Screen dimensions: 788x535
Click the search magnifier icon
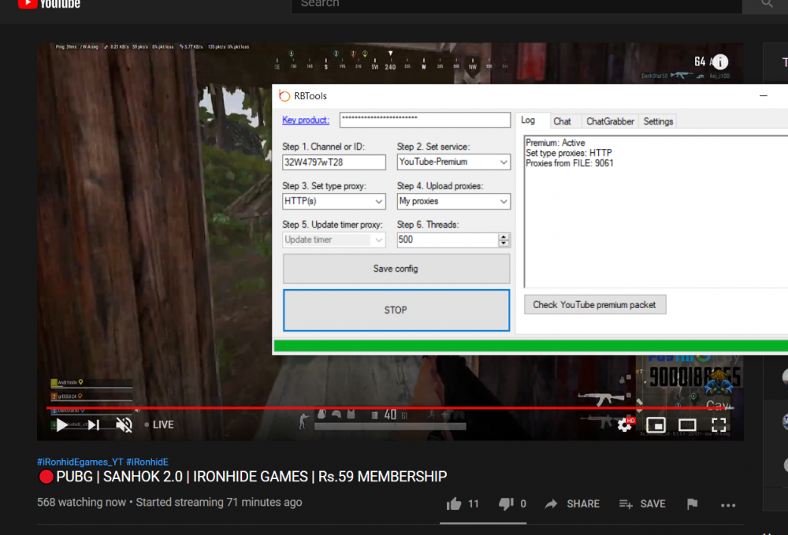pos(764,4)
